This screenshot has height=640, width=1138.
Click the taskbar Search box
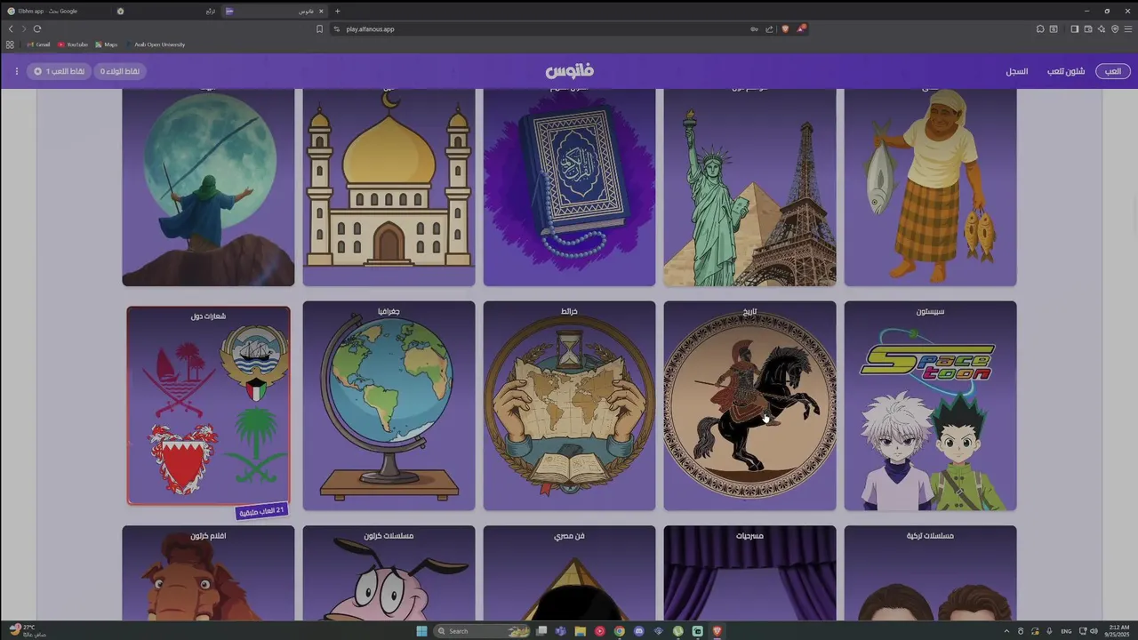point(483,631)
